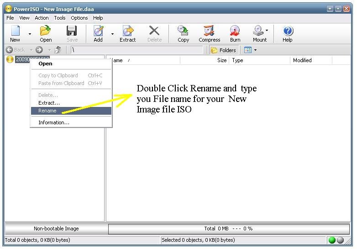Image resolution: width=357 pixels, height=250 pixels.
Task: Open the Help menu
Action: click(98, 18)
